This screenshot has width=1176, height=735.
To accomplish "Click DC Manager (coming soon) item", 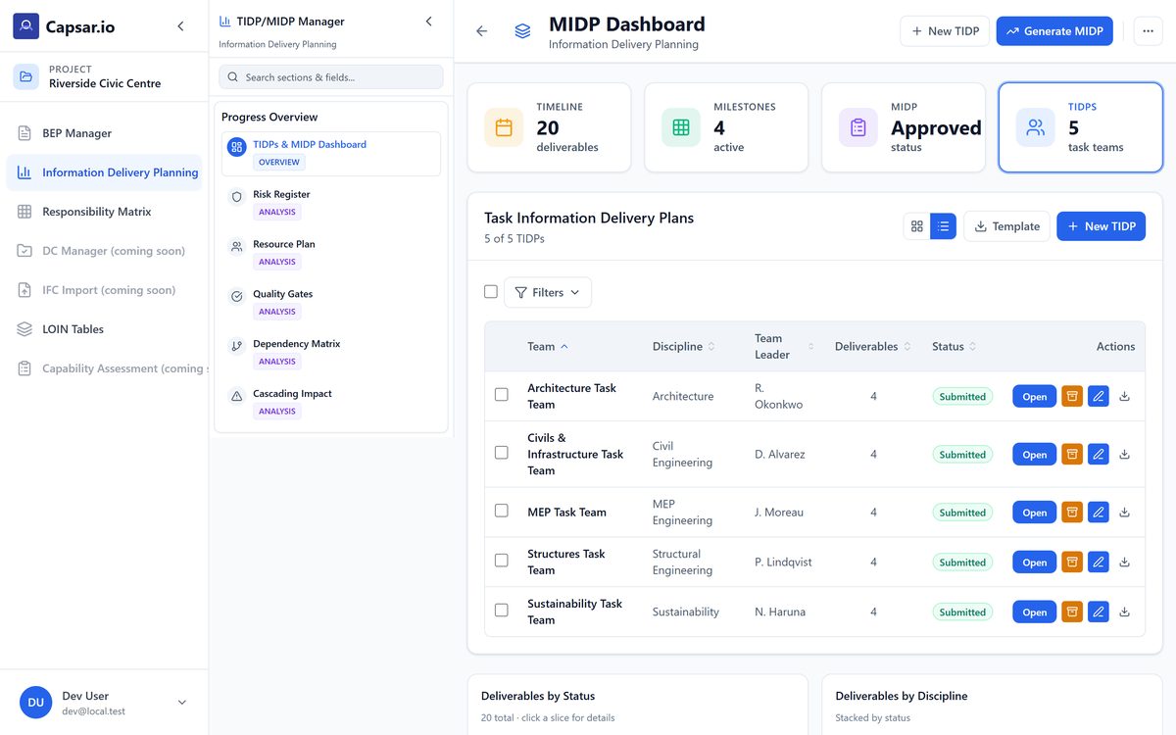I will tap(104, 251).
